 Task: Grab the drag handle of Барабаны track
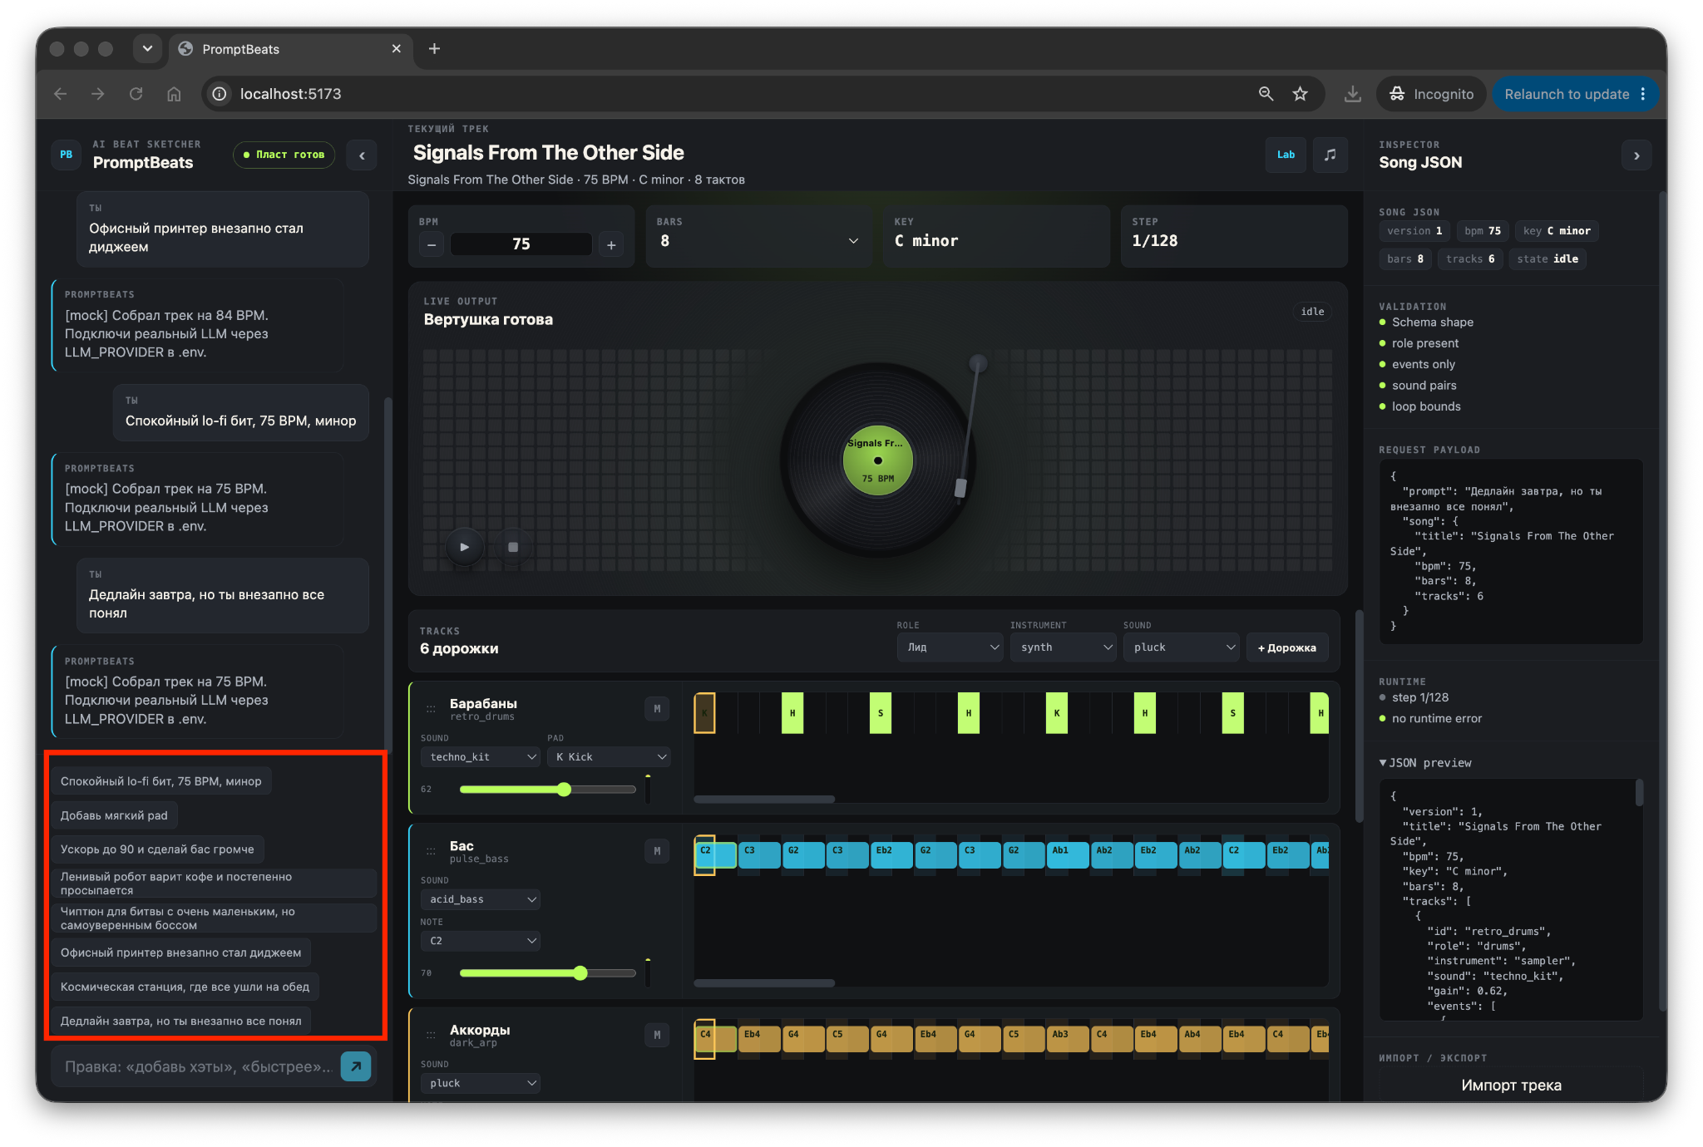click(x=431, y=709)
